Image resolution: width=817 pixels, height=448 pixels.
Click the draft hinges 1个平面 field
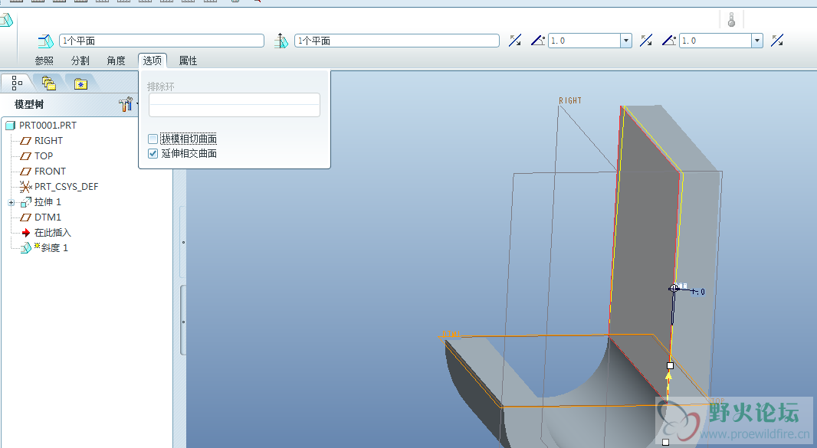click(162, 41)
